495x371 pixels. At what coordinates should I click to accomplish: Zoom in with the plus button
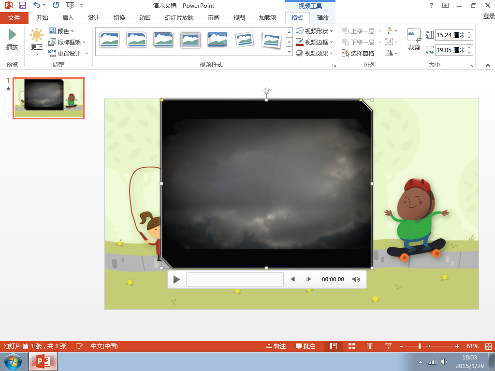457,346
